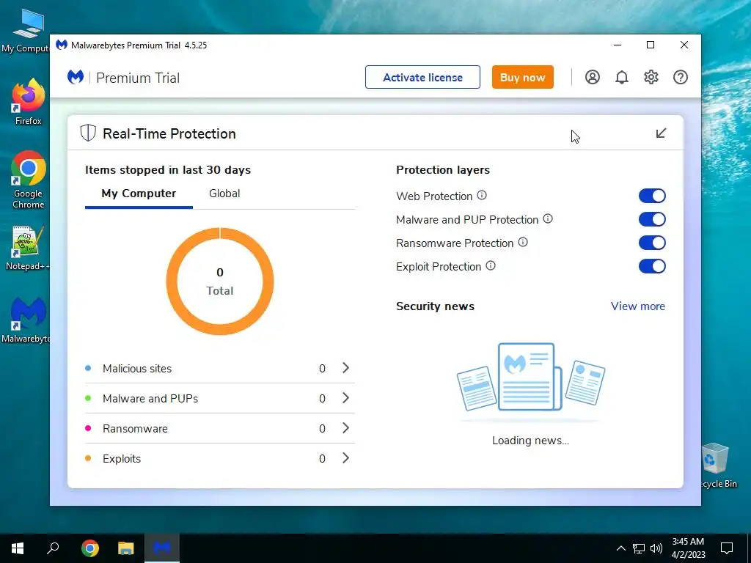Open the volume speaker tray icon

tap(656, 548)
